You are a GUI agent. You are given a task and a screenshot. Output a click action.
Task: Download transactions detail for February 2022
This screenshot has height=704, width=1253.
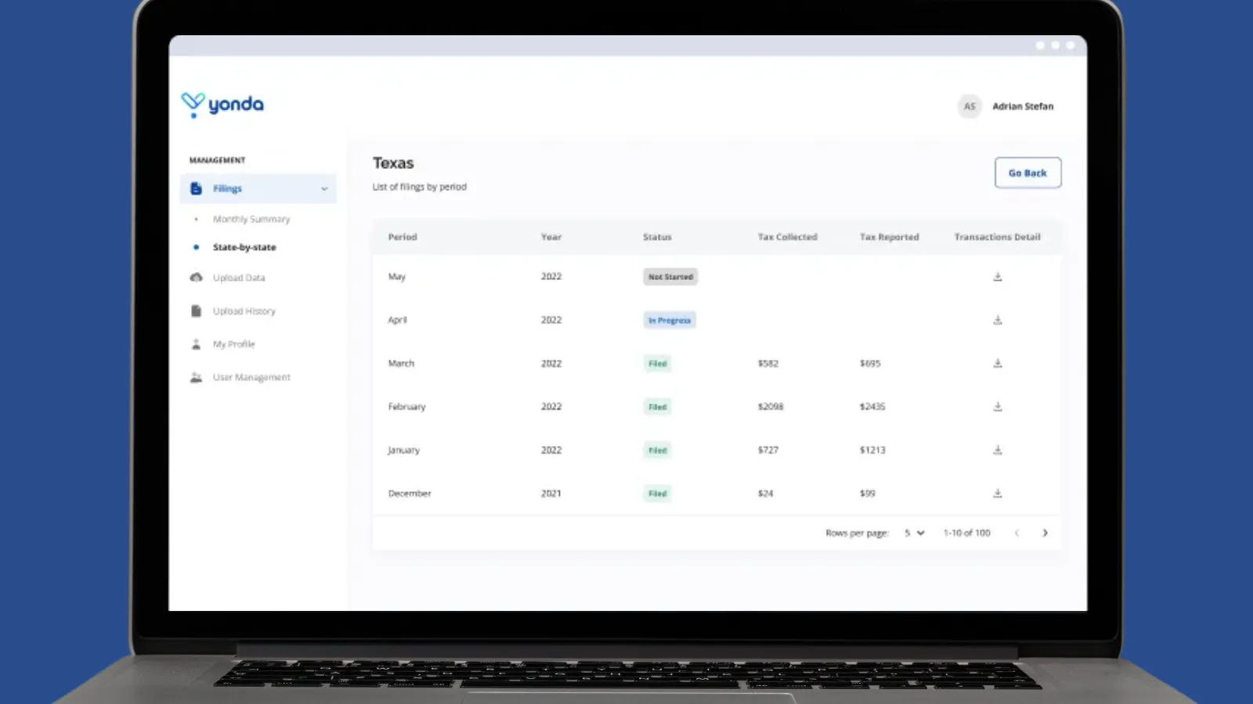998,407
